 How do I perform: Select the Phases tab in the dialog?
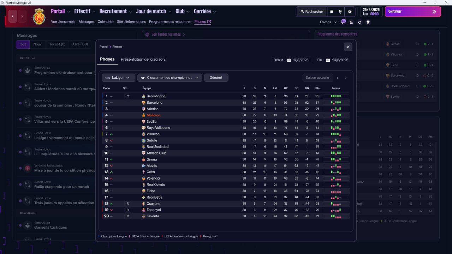[107, 59]
